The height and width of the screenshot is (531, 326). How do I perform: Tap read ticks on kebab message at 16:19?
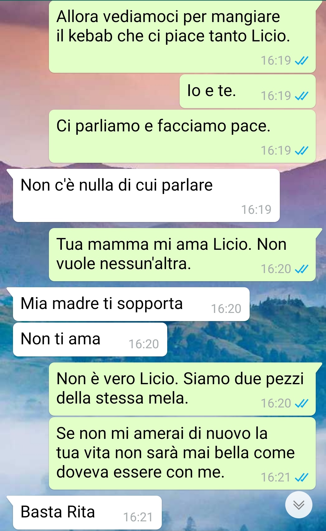pyautogui.click(x=301, y=61)
